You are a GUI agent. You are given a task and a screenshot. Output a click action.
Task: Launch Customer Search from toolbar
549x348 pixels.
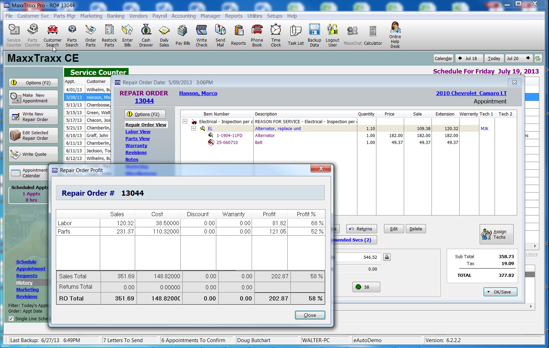pyautogui.click(x=53, y=35)
